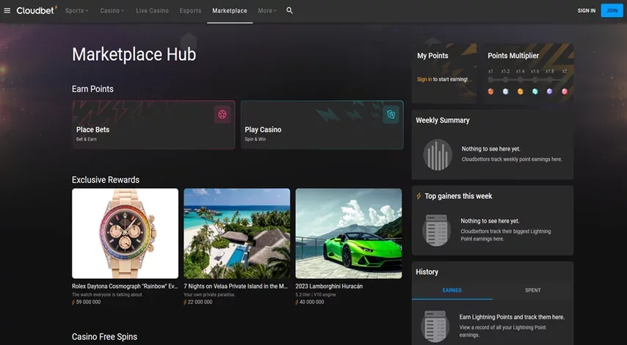
Task: Open the search magnifier icon
Action: 289,11
